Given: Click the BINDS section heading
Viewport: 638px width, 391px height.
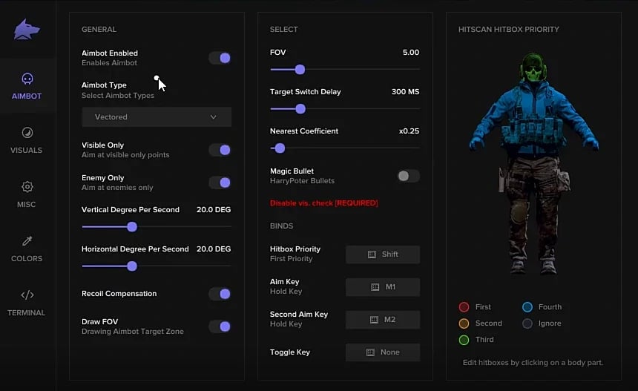Looking at the screenshot, I should coord(282,226).
